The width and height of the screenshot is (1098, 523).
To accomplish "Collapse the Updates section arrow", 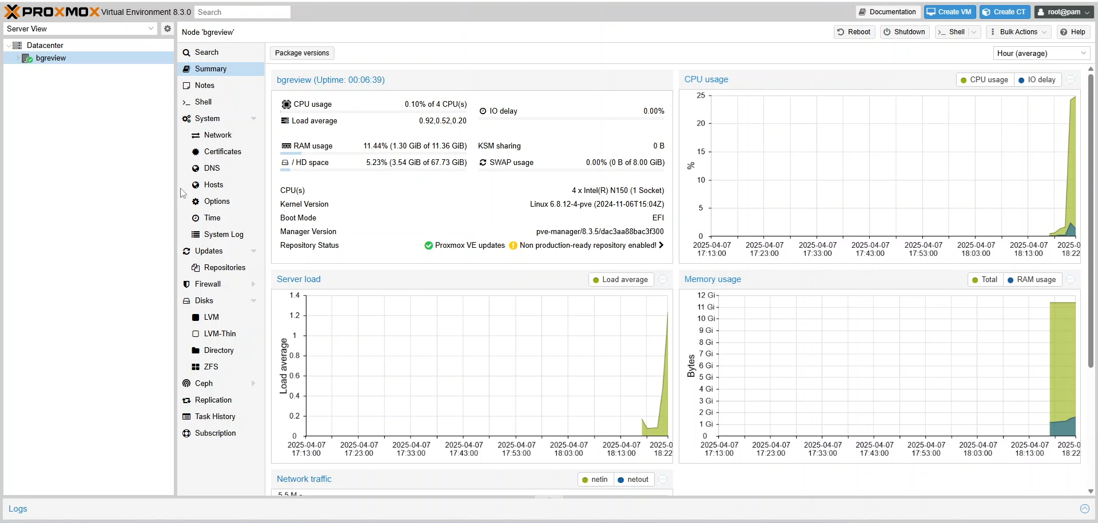I will pos(253,251).
